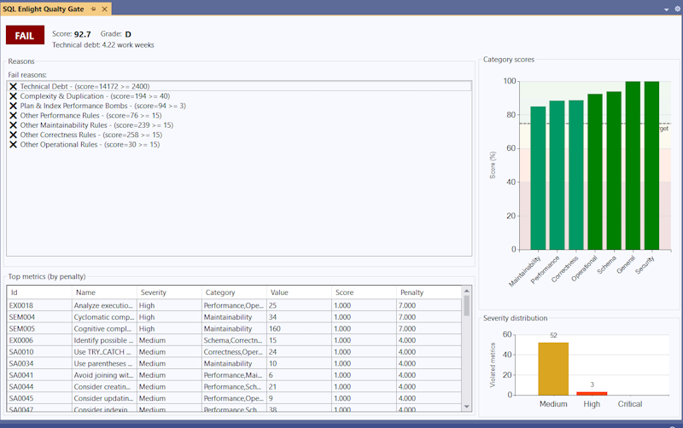
Task: Sort the metrics table by Penalty column
Action: coord(427,292)
